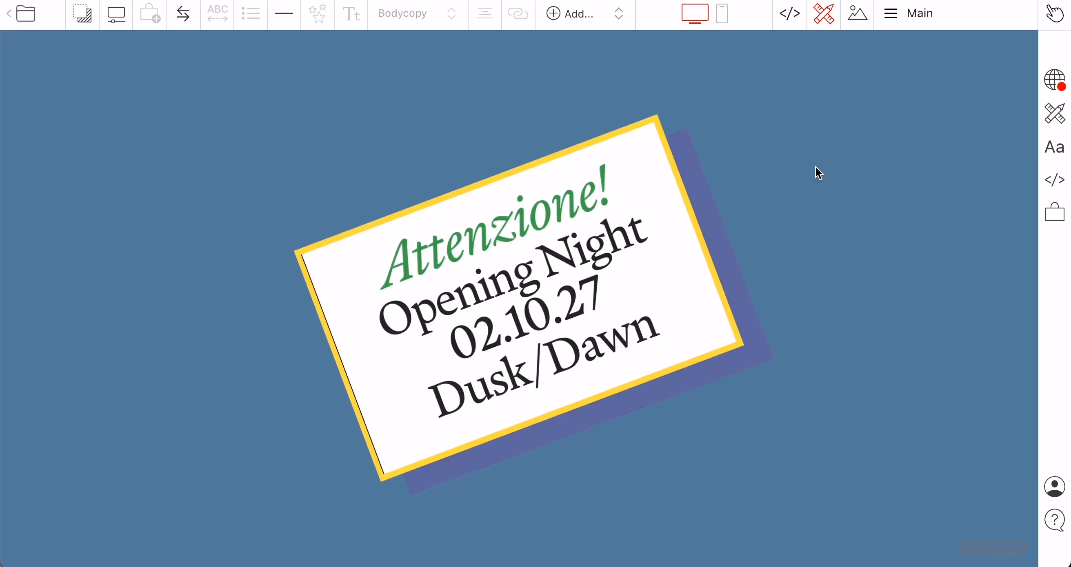Open the globe publish icon
The height and width of the screenshot is (567, 1071).
(1054, 79)
